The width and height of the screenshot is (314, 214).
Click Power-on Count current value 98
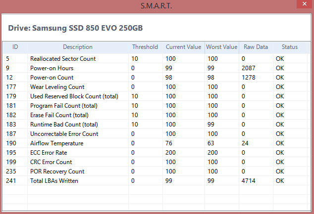[169, 78]
